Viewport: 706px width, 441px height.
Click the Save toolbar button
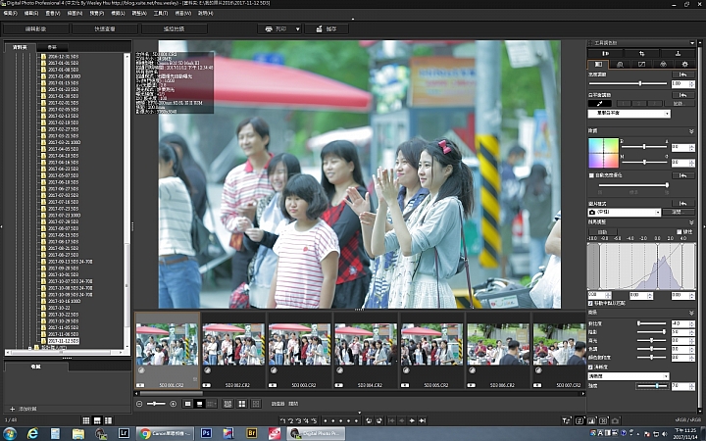pyautogui.click(x=327, y=29)
